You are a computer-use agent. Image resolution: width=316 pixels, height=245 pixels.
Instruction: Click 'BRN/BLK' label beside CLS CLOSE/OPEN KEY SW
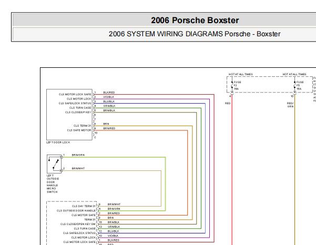tap(114, 222)
